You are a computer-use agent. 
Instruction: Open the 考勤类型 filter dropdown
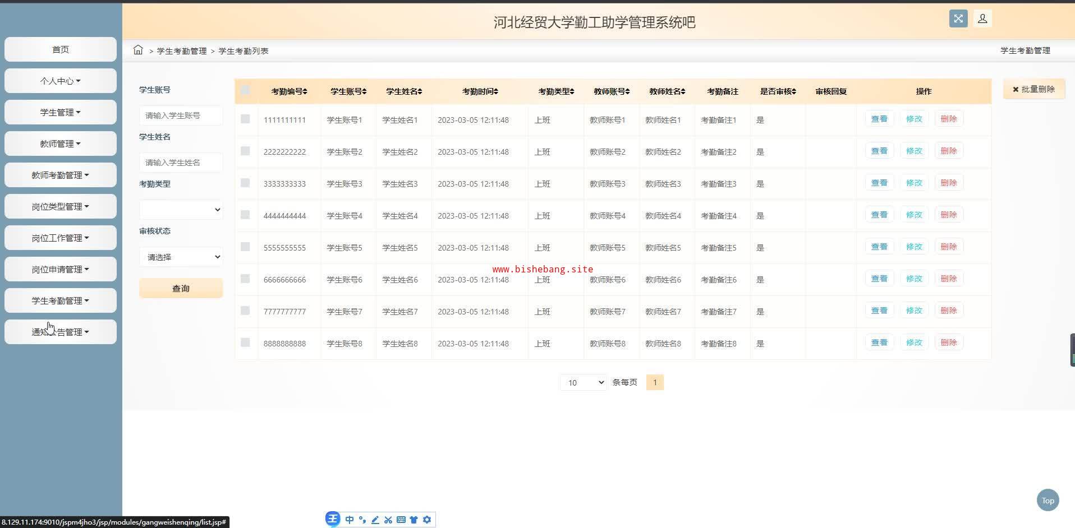[181, 210]
